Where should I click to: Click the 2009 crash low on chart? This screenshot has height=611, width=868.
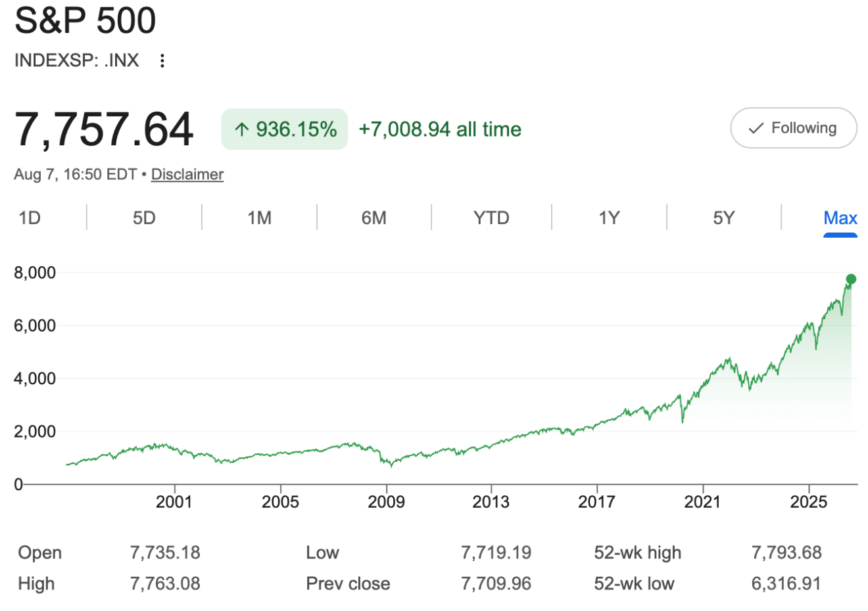tap(391, 465)
